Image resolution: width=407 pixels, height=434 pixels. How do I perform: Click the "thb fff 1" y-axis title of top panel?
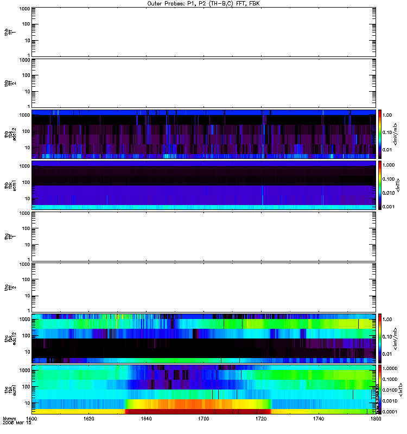tap(10, 32)
